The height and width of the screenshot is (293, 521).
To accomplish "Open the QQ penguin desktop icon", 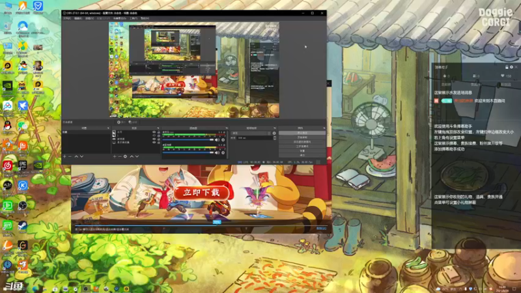I will click(7, 126).
